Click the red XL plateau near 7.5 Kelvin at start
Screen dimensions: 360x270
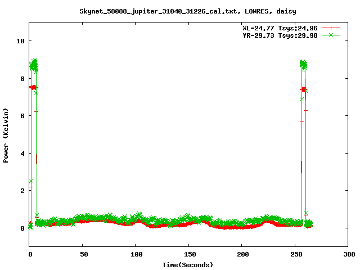click(x=34, y=88)
